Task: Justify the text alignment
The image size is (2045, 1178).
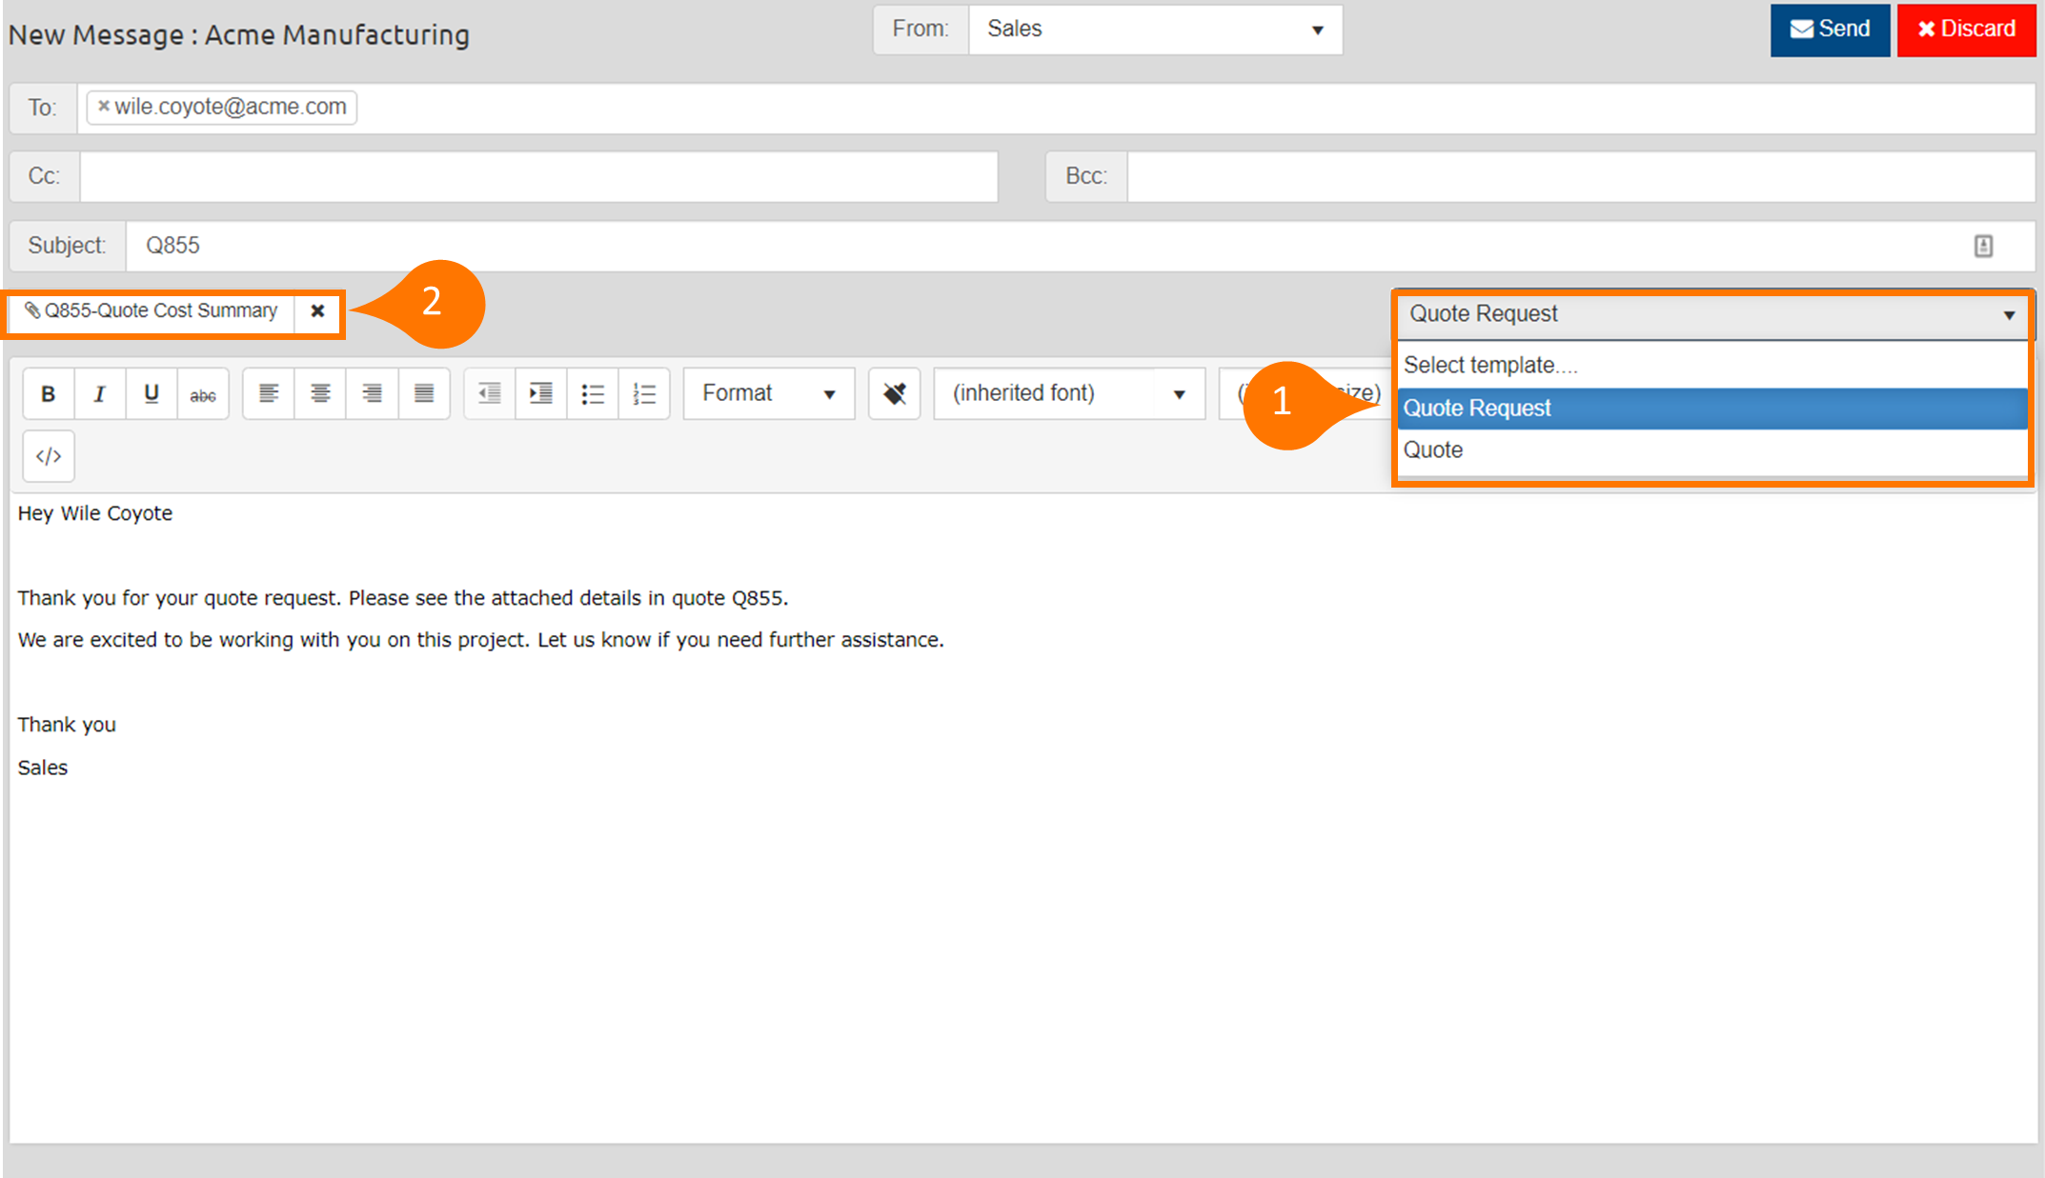Action: 424,393
